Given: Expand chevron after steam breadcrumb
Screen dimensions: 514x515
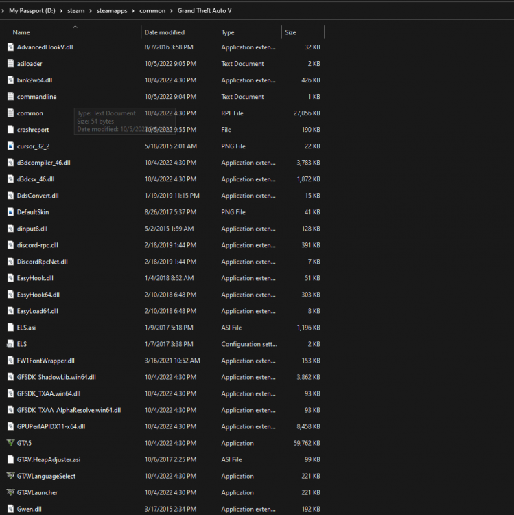Looking at the screenshot, I should click(x=91, y=11).
